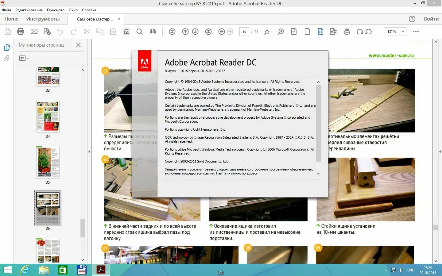Screen dimensions: 442x276
Task: Open the Файл menu
Action: click(x=7, y=10)
